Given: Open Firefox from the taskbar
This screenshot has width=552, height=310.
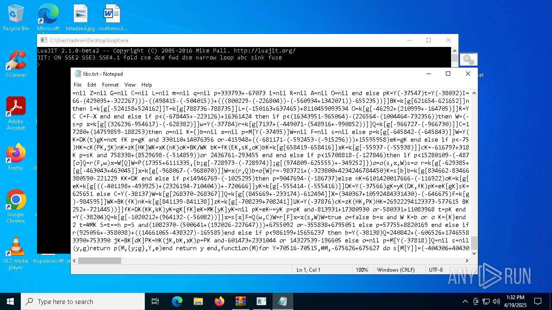Looking at the screenshot, I should (x=220, y=301).
